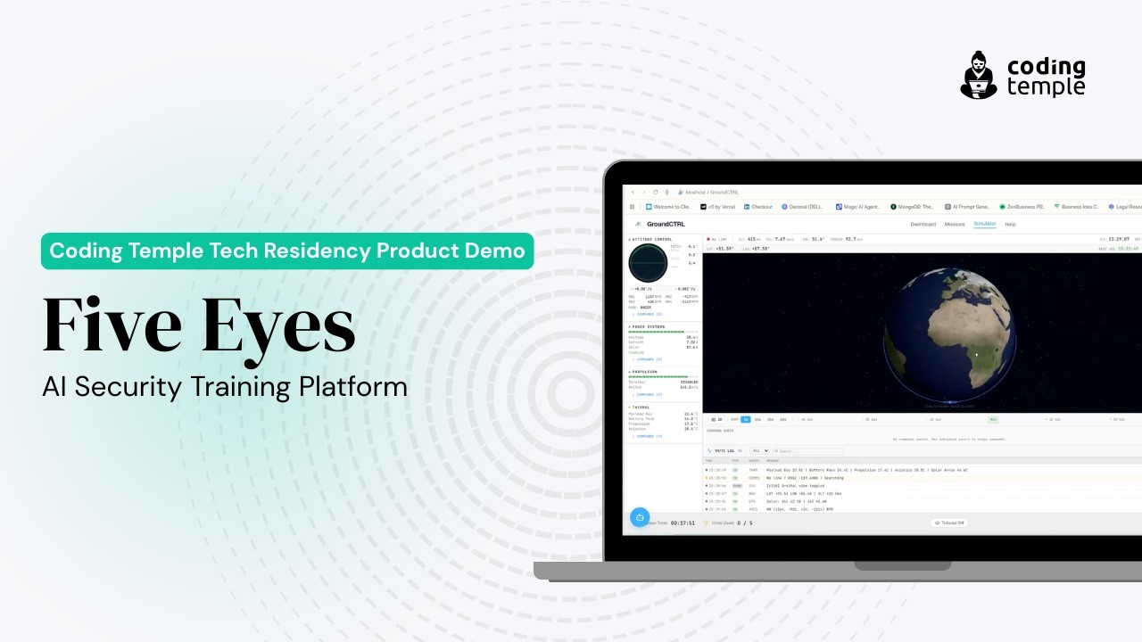The width and height of the screenshot is (1142, 642).
Task: Click the Thruster DISABLED value
Action: click(689, 382)
